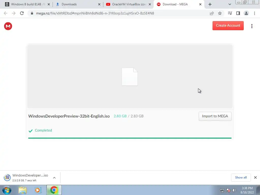
Task: Close the Windows 8 build 8148 tab
Action: click(x=49, y=5)
